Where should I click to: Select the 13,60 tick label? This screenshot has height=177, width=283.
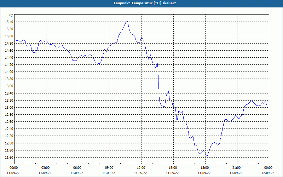coord(9,86)
